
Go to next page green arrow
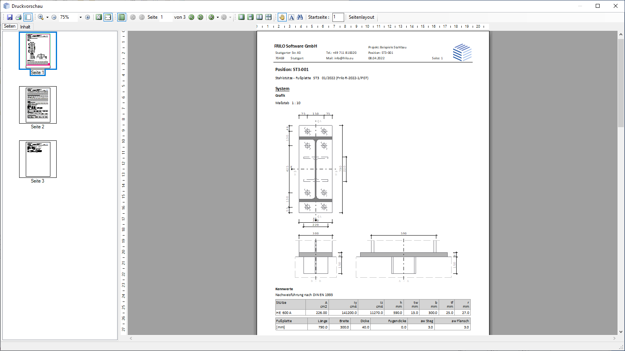coord(191,17)
